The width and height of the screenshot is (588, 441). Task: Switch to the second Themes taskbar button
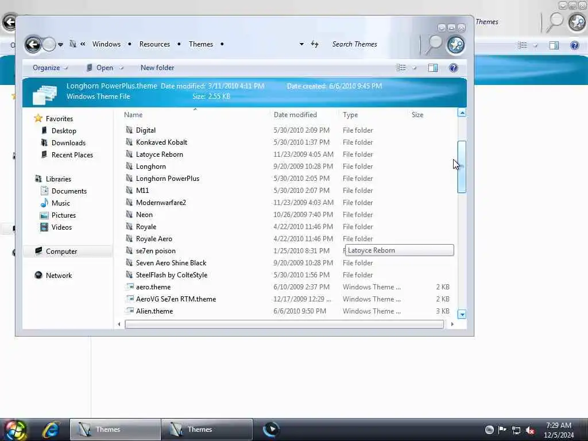pyautogui.click(x=207, y=430)
